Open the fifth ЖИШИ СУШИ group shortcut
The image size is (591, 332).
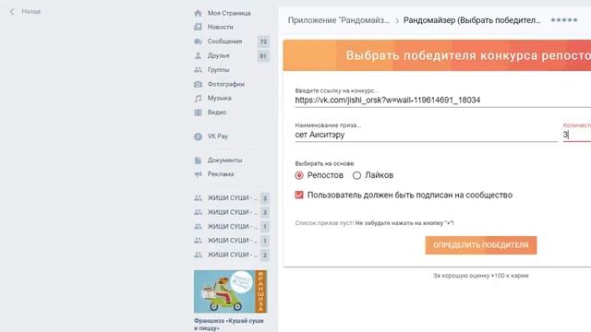click(232, 255)
